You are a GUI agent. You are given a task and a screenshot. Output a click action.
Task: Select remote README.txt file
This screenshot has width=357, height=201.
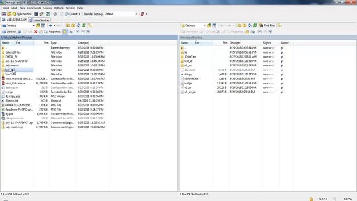coord(191,79)
